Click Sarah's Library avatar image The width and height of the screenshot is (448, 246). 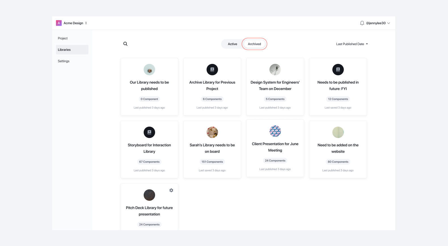(212, 132)
